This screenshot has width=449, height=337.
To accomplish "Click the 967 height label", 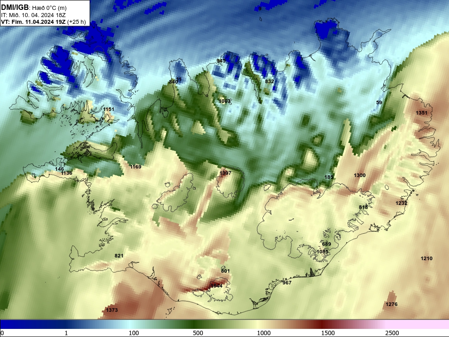I will 287,283.
